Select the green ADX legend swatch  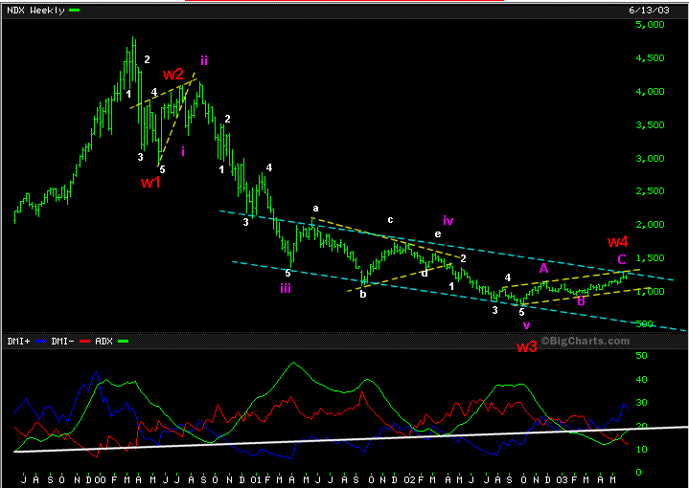[x=123, y=341]
